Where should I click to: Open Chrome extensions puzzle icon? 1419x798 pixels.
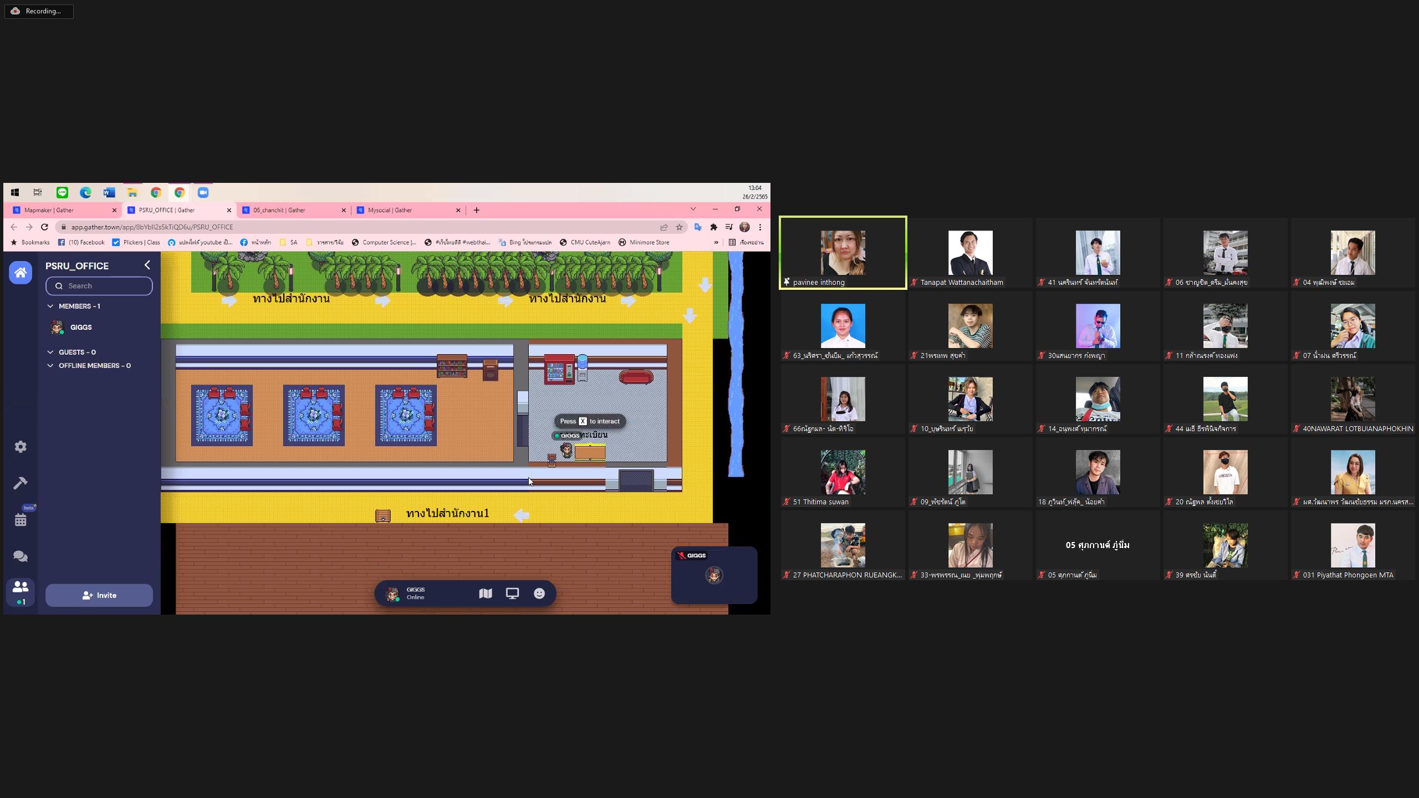click(x=714, y=227)
